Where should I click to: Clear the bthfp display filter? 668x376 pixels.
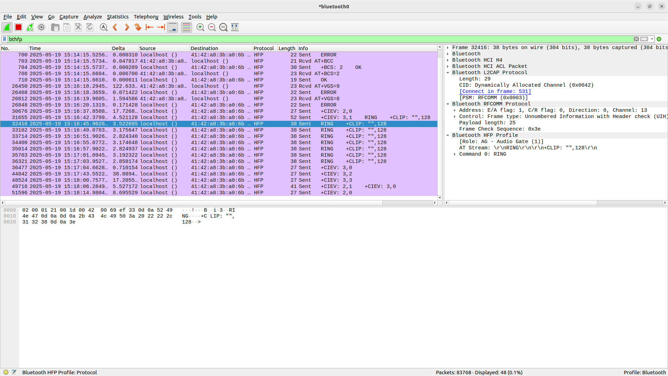[x=636, y=39]
